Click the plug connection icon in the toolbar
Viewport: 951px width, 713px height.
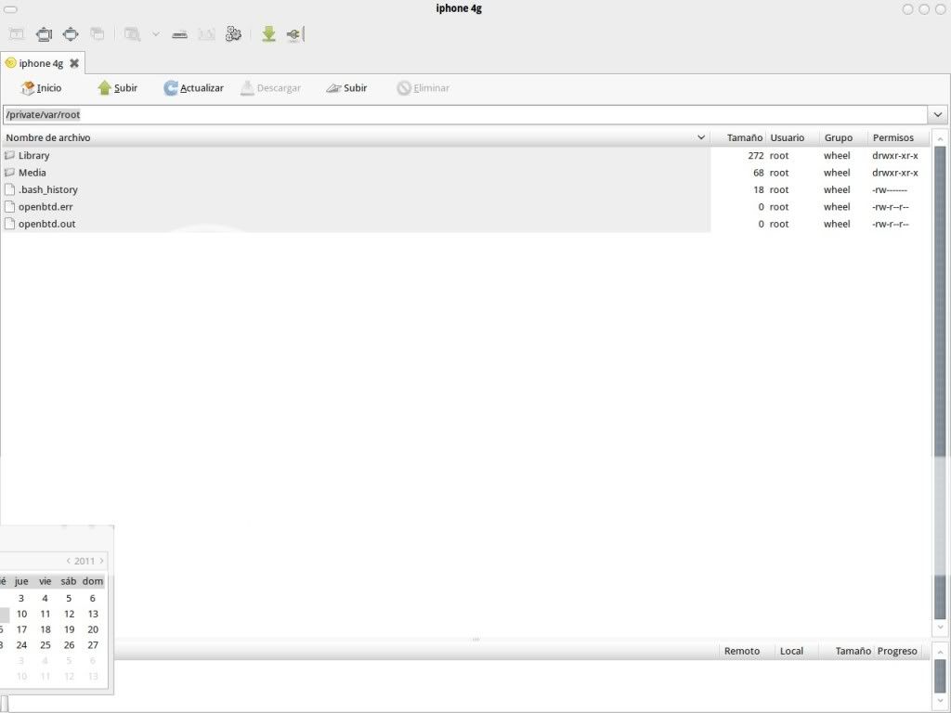[x=294, y=34]
